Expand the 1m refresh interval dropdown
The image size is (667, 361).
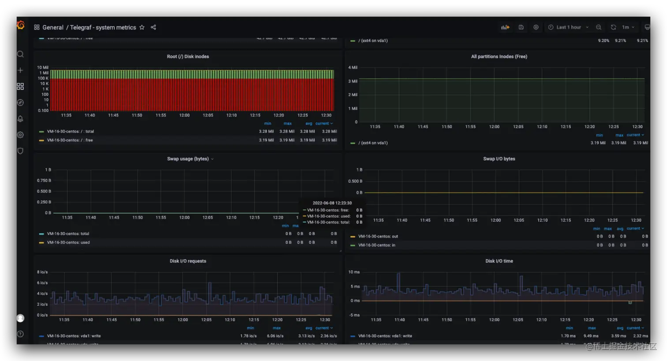(628, 27)
